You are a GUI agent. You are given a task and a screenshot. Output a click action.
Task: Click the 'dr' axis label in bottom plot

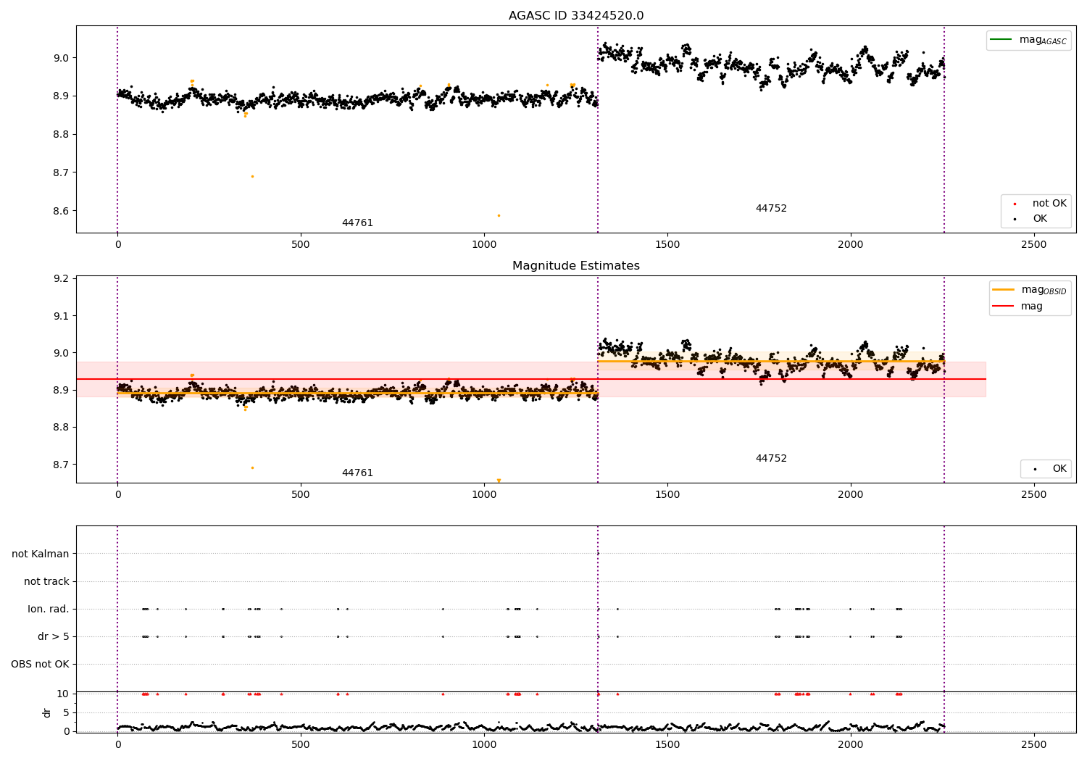tap(47, 712)
